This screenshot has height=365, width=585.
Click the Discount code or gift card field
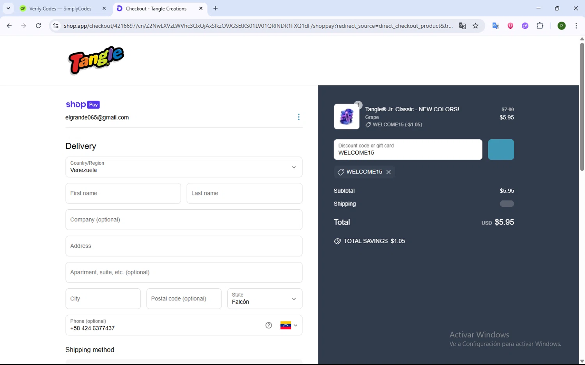point(408,149)
